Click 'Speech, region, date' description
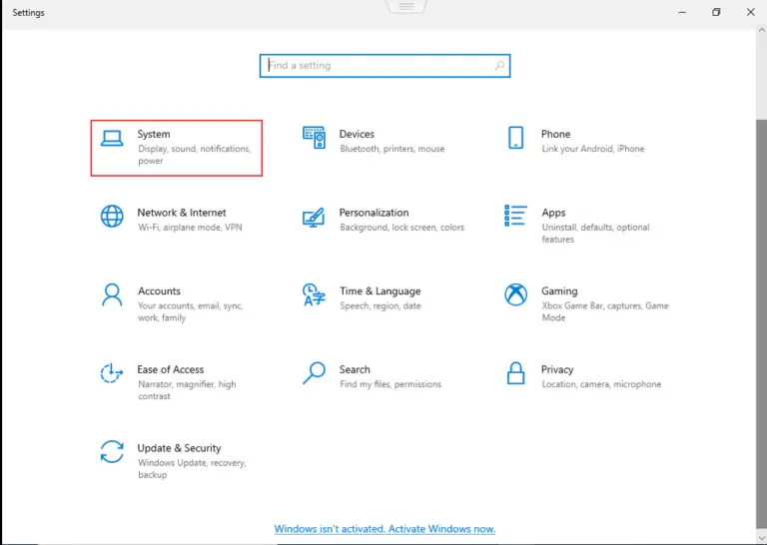The height and width of the screenshot is (545, 767). click(381, 306)
